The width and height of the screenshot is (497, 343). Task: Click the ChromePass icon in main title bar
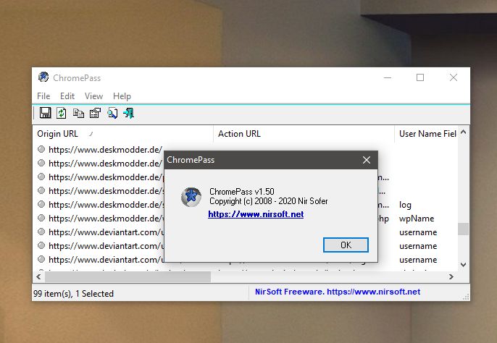click(x=43, y=77)
